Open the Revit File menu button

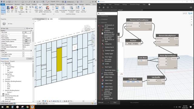3,5
